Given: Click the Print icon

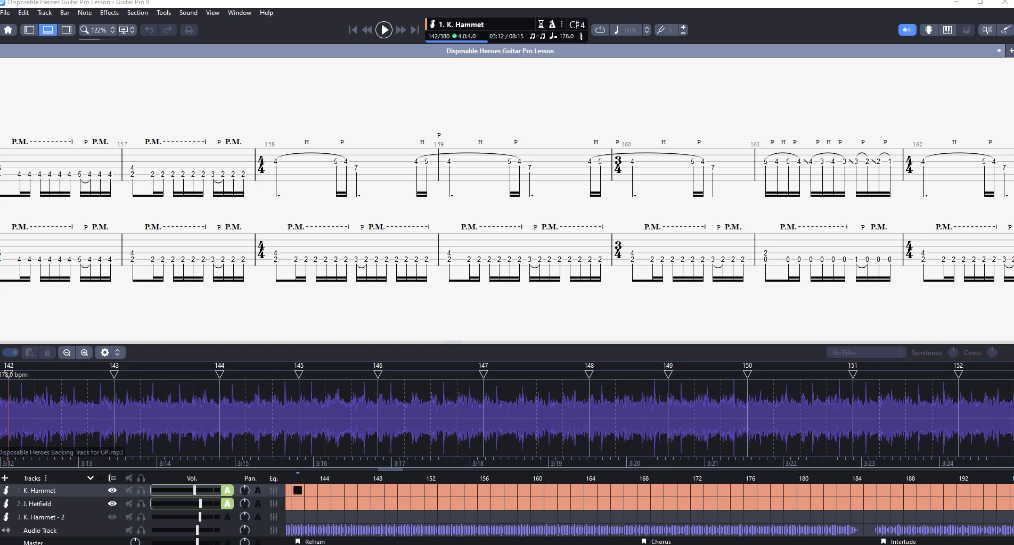Looking at the screenshot, I should (189, 30).
